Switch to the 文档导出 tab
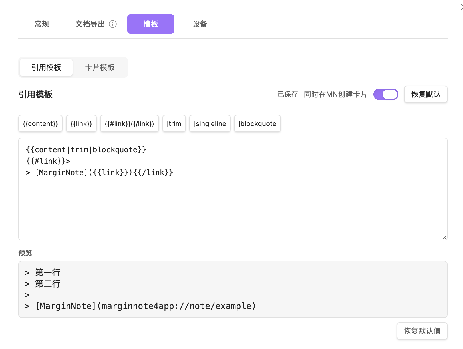This screenshot has width=463, height=349. (90, 24)
